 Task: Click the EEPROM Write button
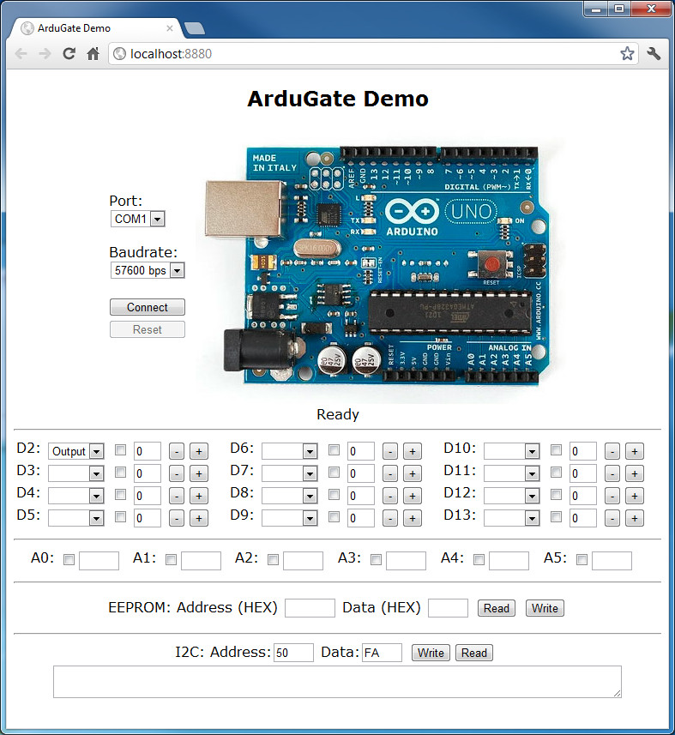point(545,608)
